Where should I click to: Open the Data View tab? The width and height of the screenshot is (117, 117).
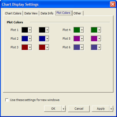(x=31, y=13)
